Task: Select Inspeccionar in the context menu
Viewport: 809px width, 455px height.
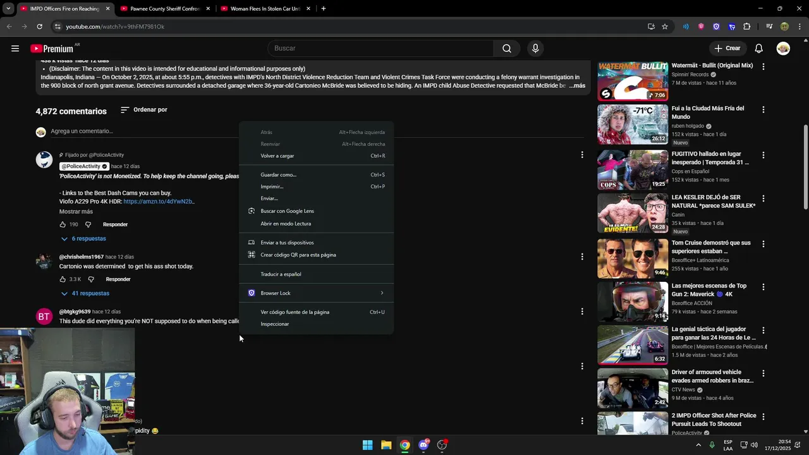Action: 316,324
